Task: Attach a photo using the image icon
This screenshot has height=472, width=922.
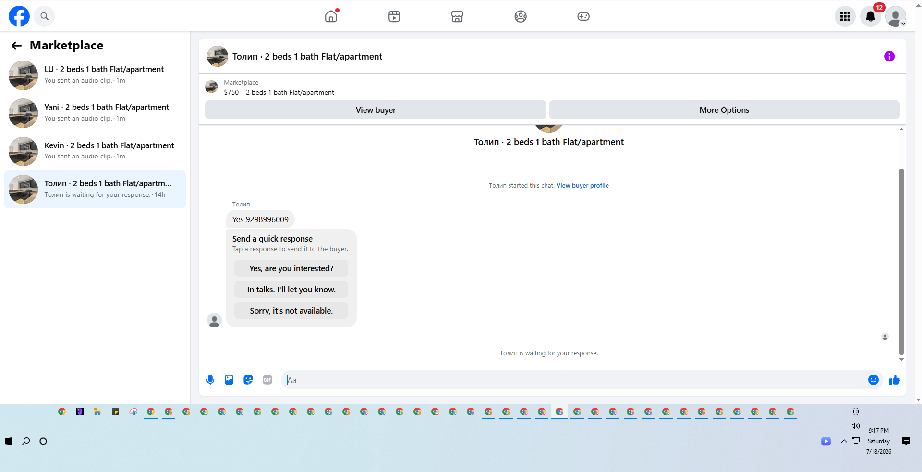Action: (x=229, y=380)
